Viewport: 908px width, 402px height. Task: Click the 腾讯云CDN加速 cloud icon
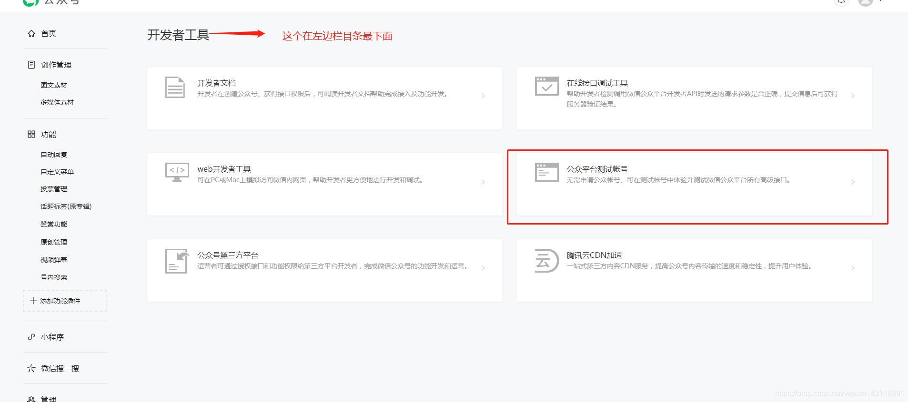(546, 261)
